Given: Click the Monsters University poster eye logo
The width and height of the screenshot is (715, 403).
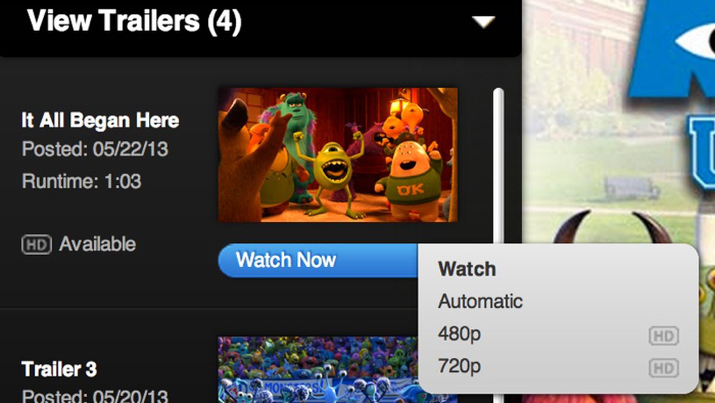Looking at the screenshot, I should click(695, 41).
